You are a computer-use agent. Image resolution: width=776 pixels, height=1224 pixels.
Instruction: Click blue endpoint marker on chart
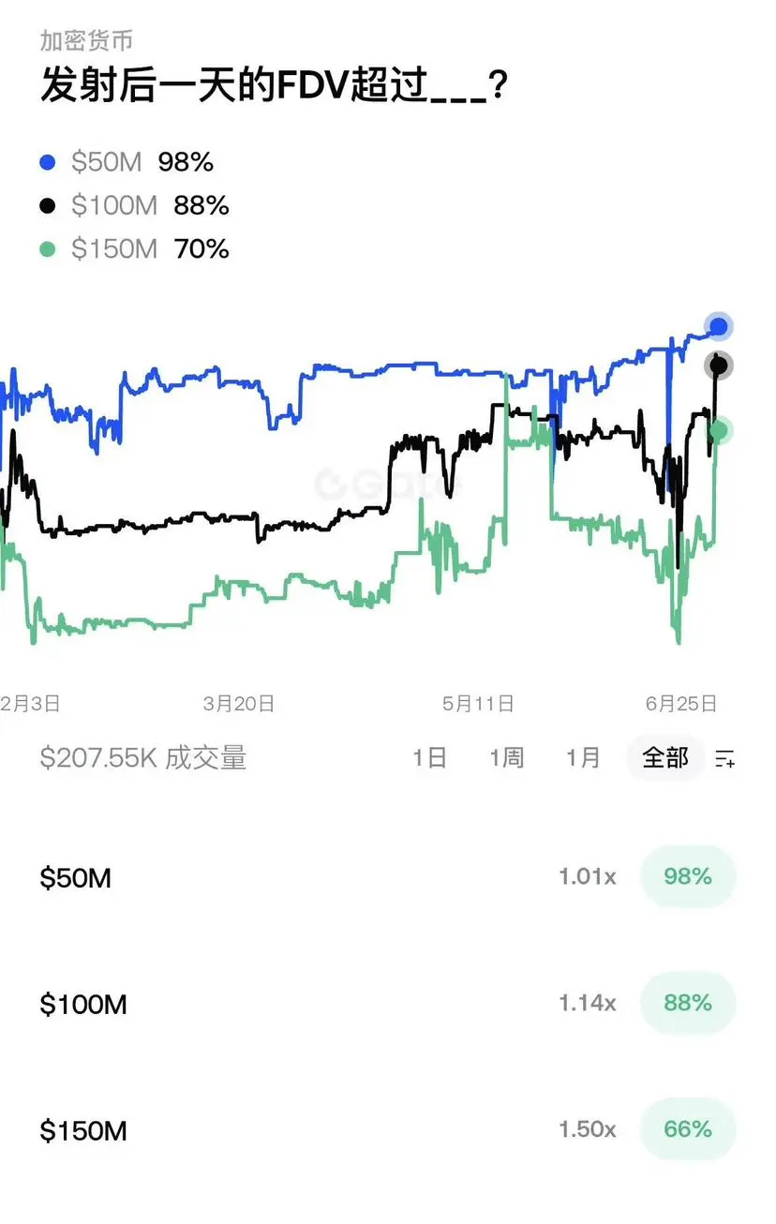tap(719, 326)
